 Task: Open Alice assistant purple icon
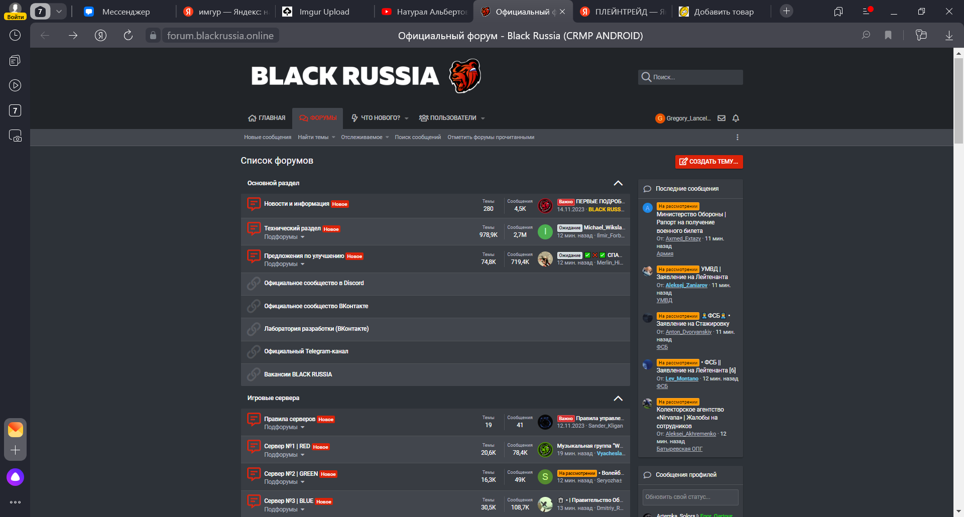[15, 477]
